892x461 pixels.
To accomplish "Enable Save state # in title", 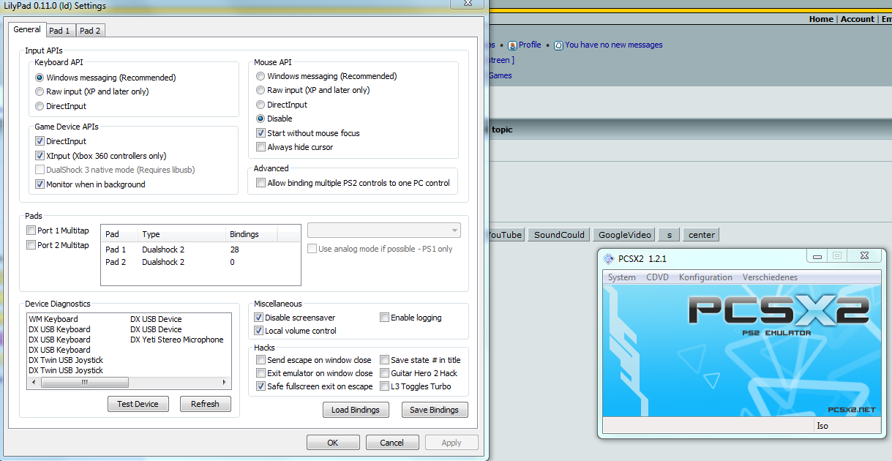I will tap(384, 360).
